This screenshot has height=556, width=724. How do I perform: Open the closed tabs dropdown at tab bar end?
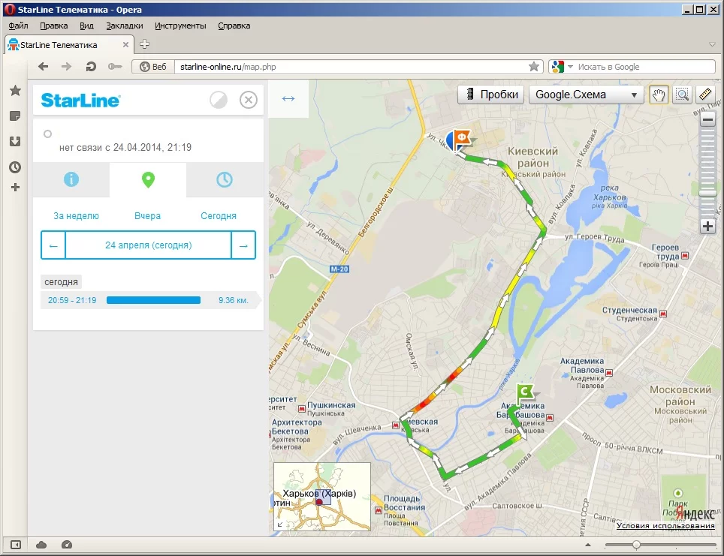point(712,44)
